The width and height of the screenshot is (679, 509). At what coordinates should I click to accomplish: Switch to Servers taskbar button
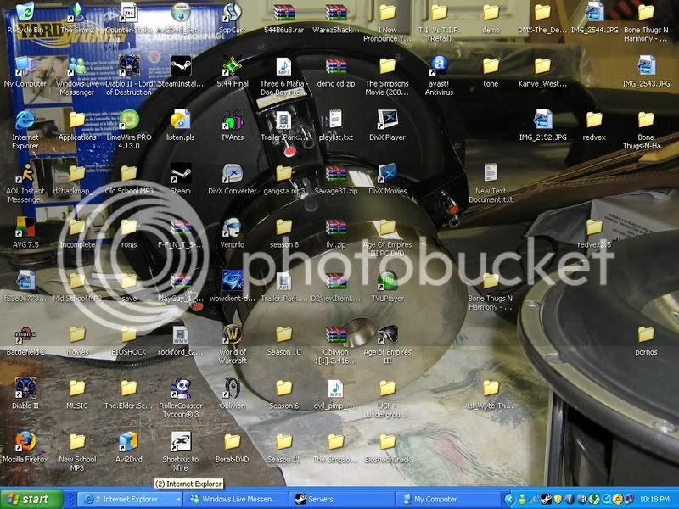340,500
